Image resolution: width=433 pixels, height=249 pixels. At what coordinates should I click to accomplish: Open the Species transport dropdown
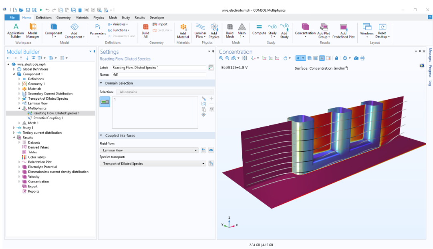(153, 163)
